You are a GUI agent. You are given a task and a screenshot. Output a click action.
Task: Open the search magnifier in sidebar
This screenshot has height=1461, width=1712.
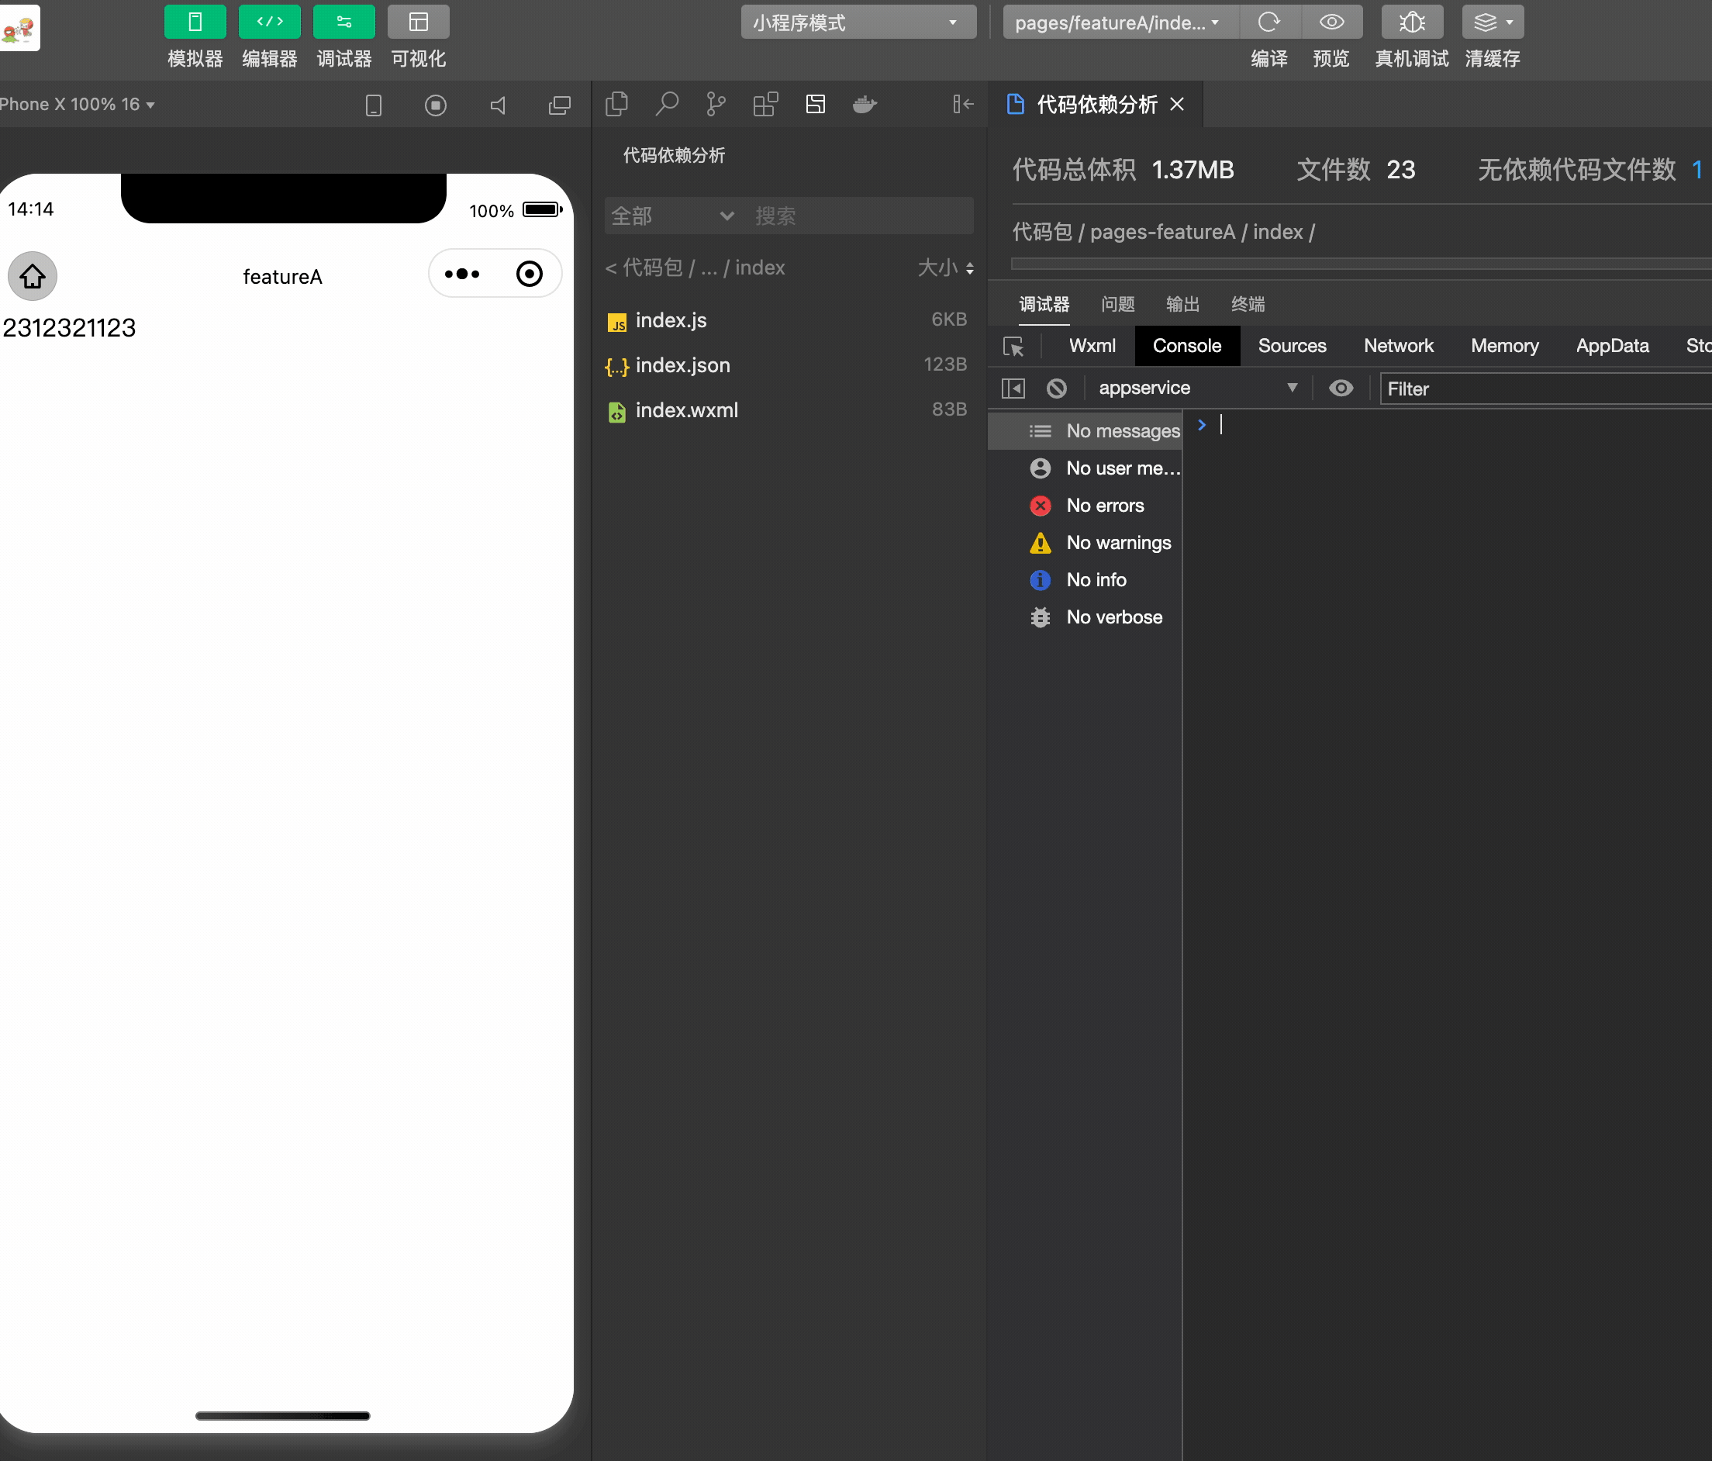coord(666,104)
